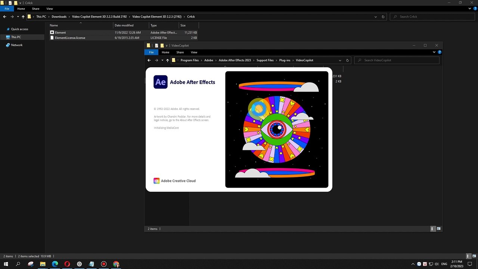
Task: Select Quick access in navigation pane
Action: coord(19,29)
